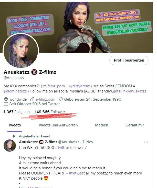Select the Gefällt mir tab

click(135, 125)
